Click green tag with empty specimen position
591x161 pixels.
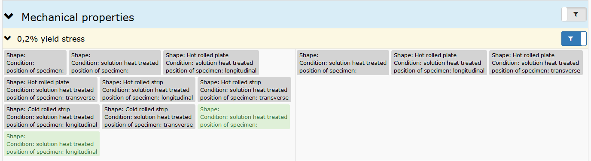pos(244,117)
